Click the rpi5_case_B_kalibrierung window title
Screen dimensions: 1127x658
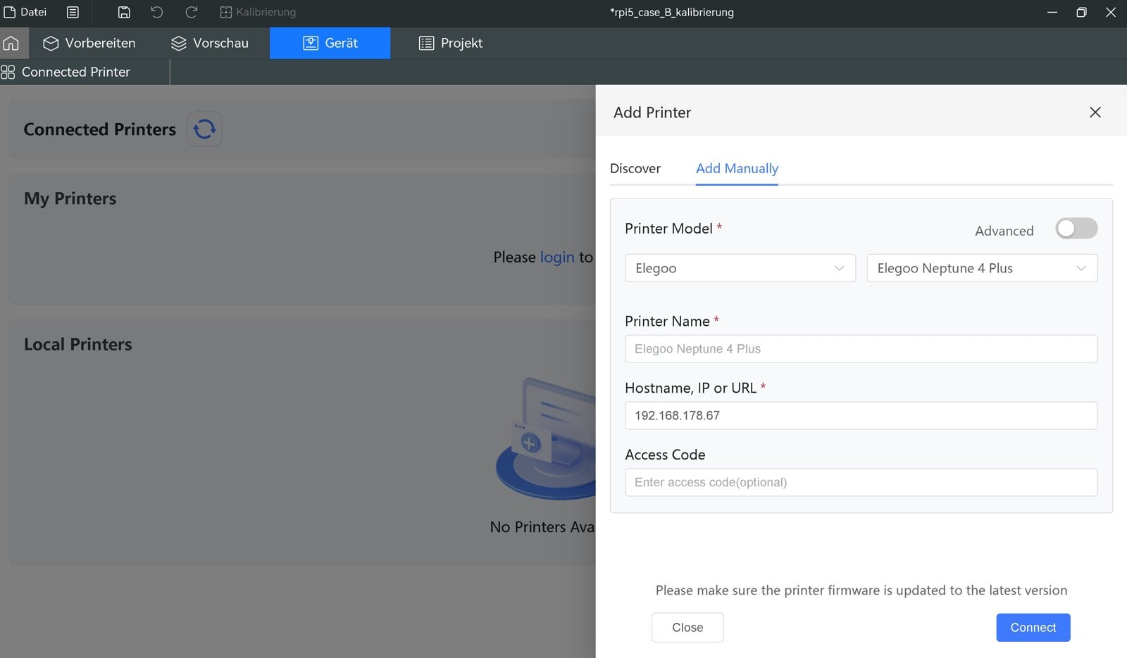tap(671, 12)
